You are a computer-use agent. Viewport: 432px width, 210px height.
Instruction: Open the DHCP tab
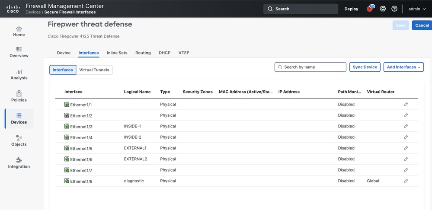click(x=165, y=53)
